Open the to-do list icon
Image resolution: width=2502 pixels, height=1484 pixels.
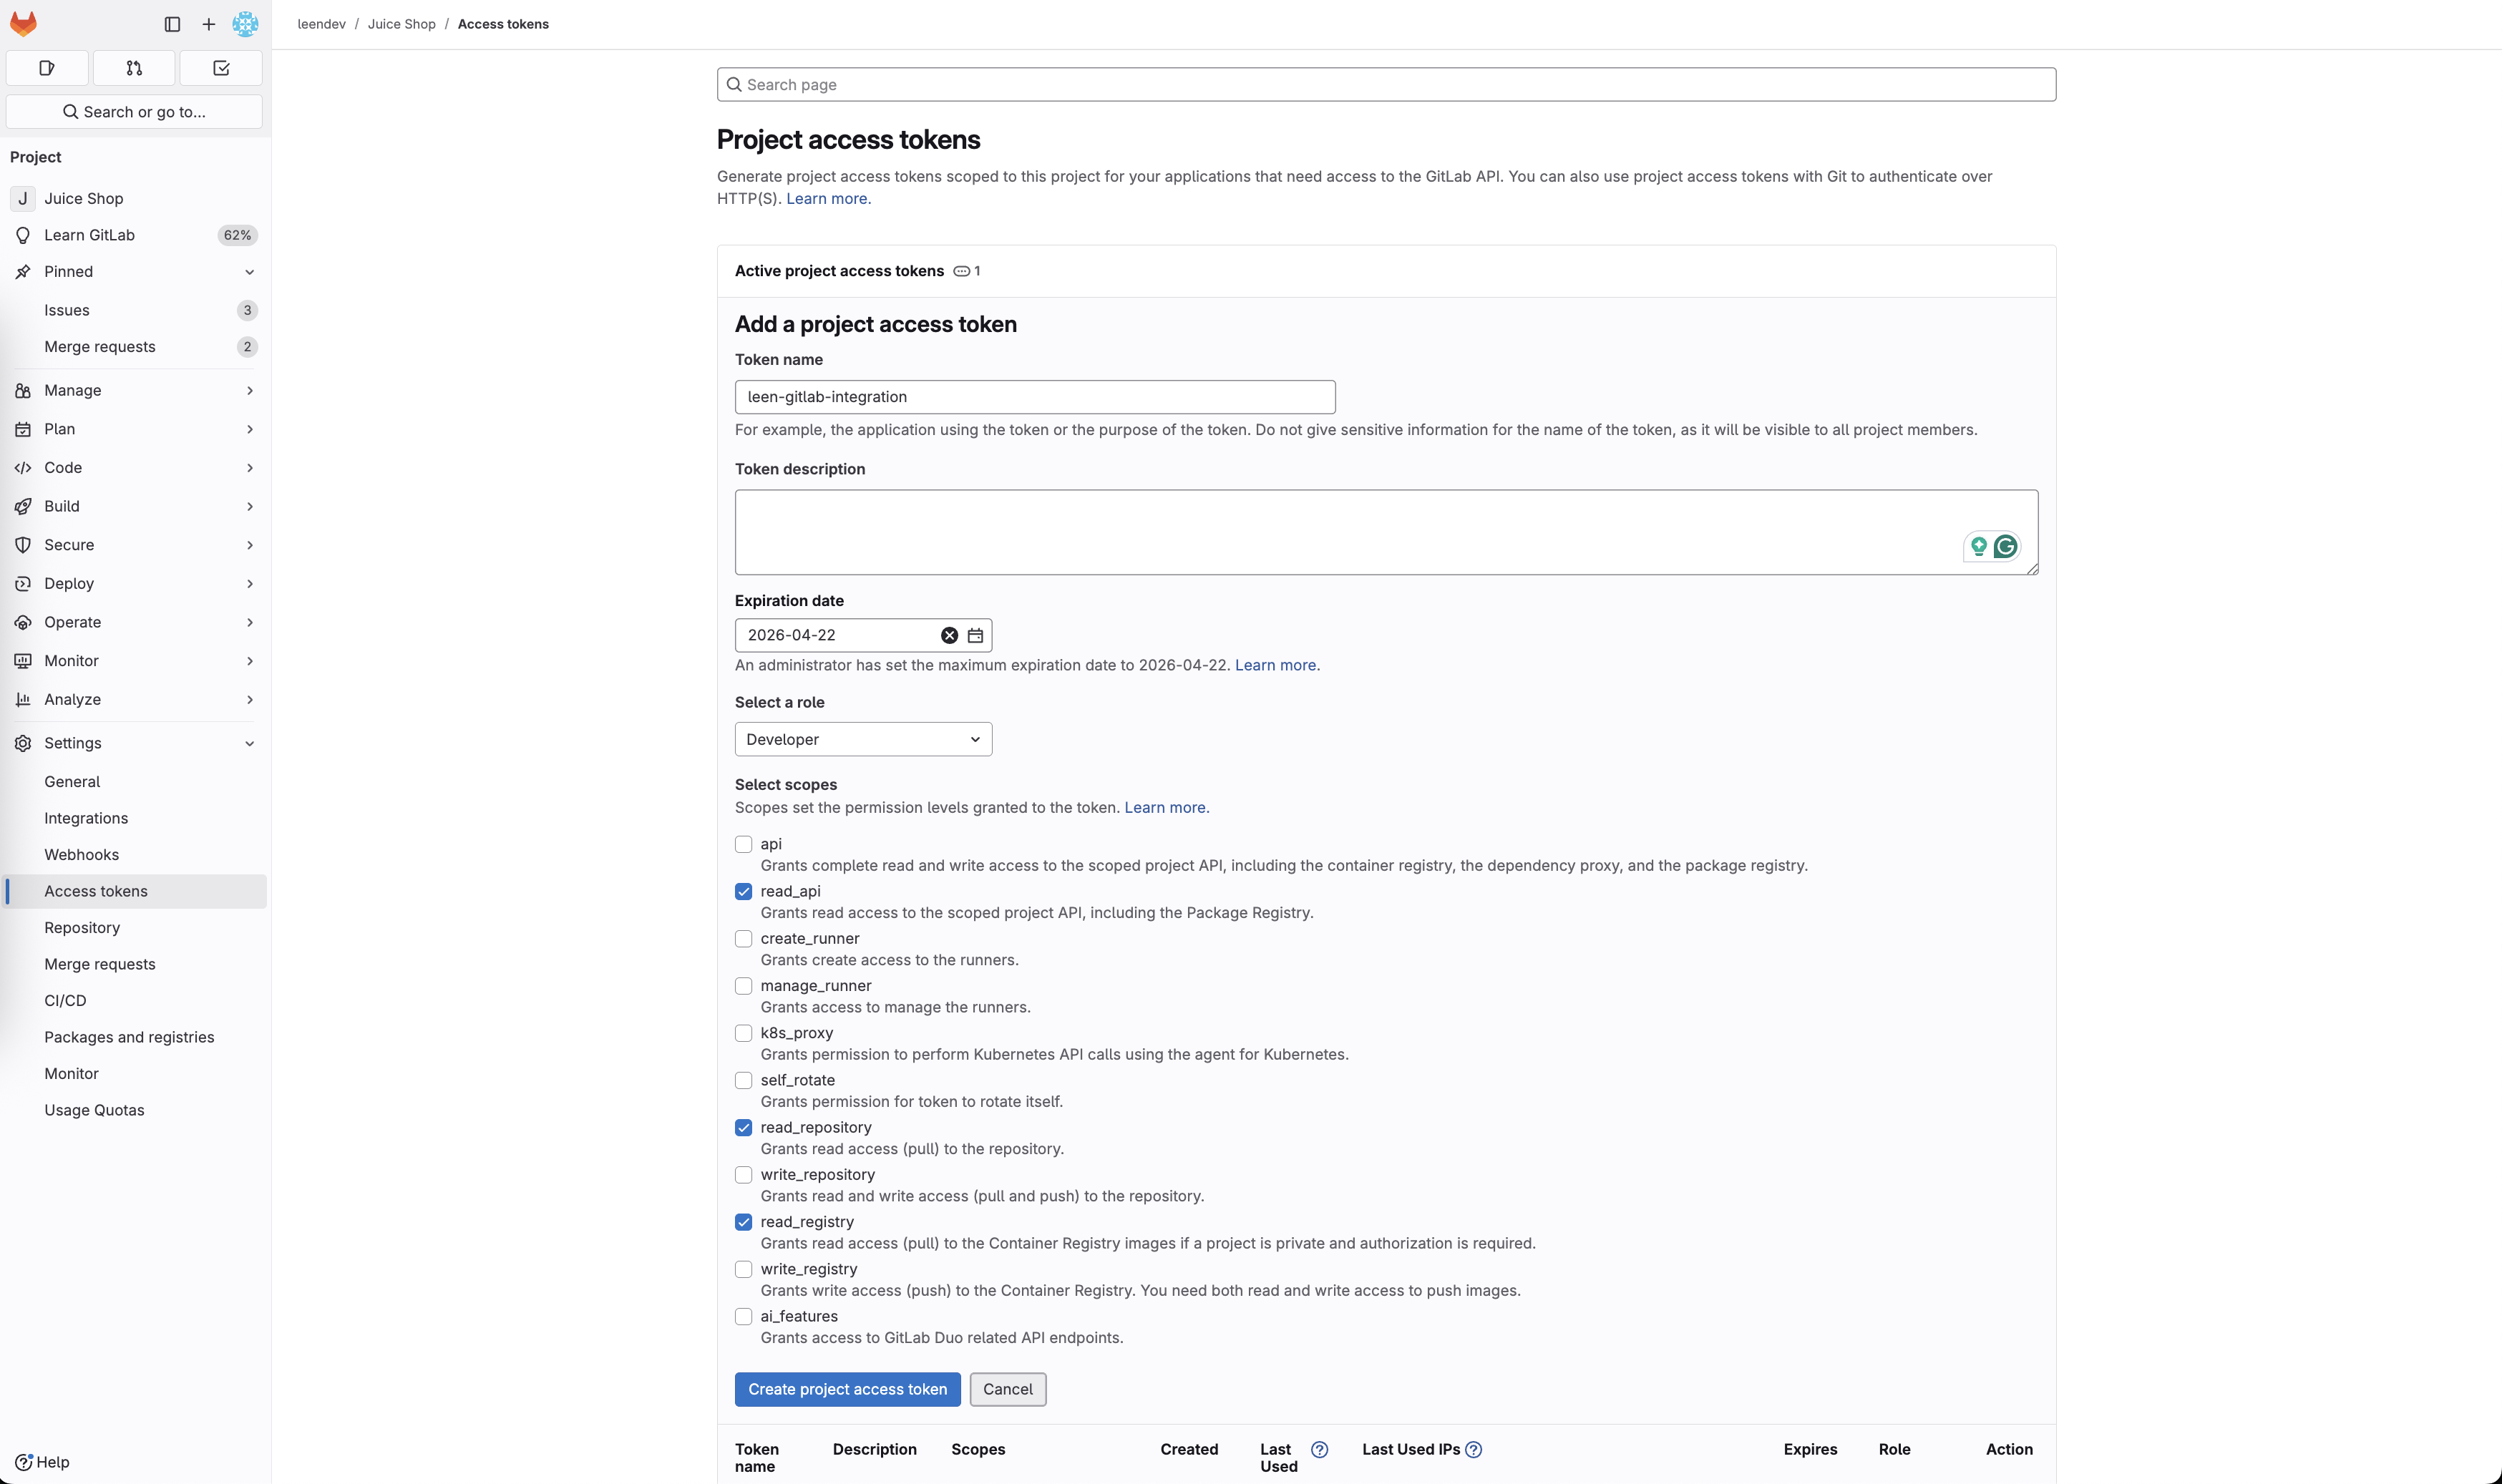point(221,68)
